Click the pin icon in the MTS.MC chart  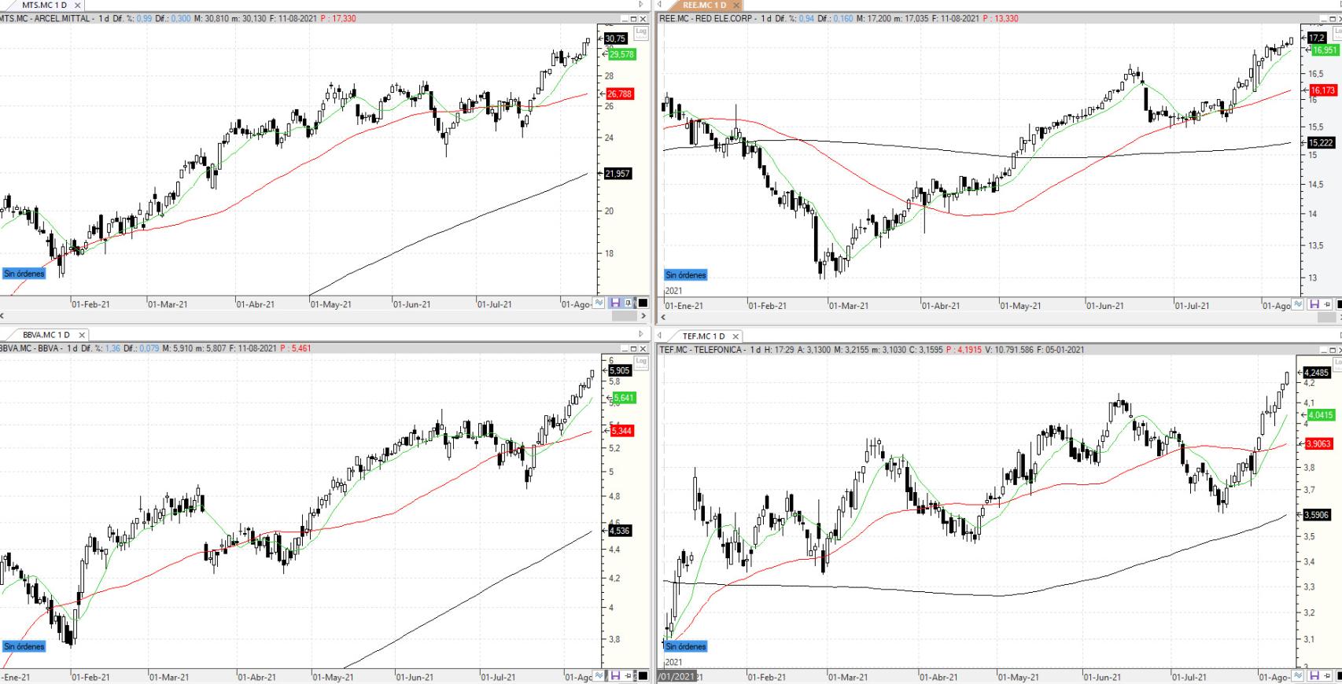pos(629,303)
